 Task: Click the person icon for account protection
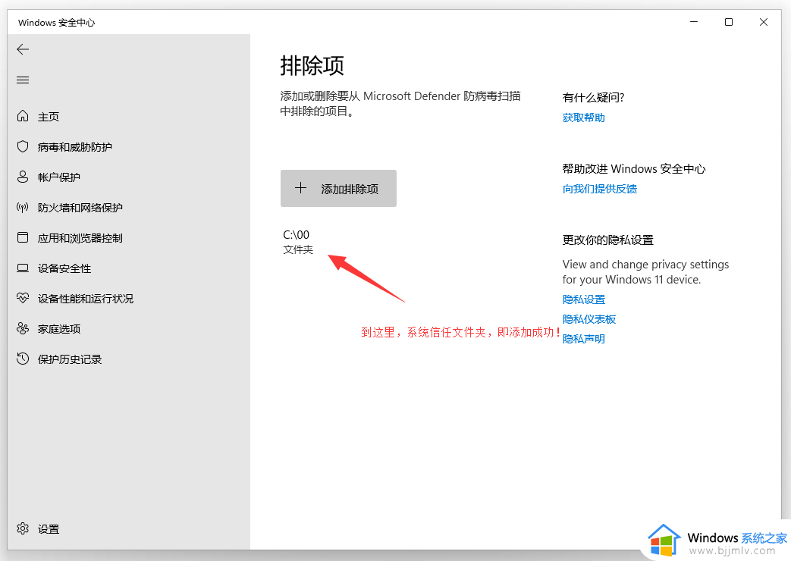[23, 177]
